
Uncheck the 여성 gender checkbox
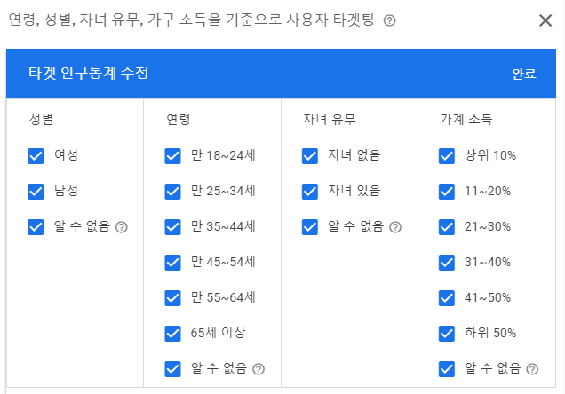pos(36,156)
